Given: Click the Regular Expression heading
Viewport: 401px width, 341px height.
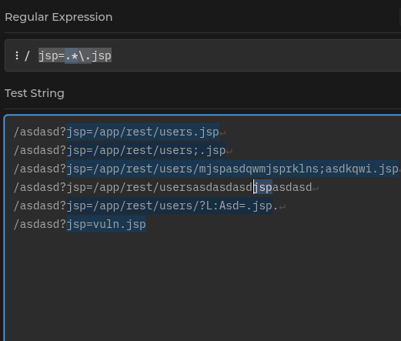Looking at the screenshot, I should click(x=58, y=17).
